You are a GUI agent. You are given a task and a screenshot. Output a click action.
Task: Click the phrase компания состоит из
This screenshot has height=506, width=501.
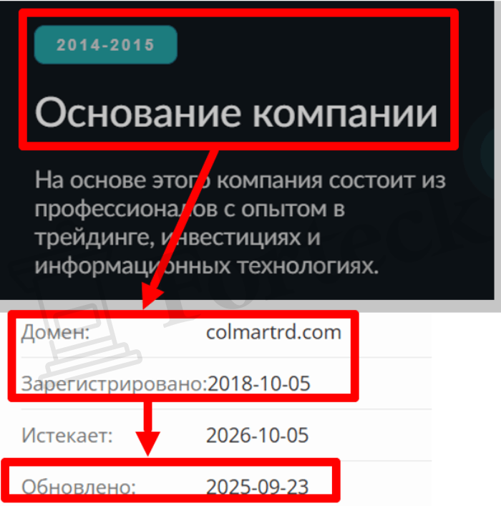(331, 180)
